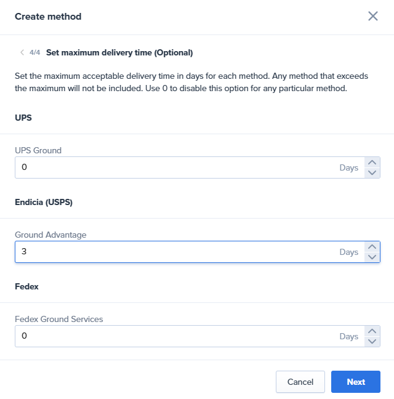Click the 4/4 step indicator

(34, 52)
